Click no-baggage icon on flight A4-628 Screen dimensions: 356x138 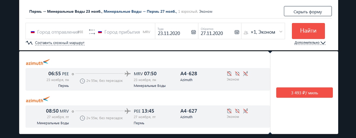[x=229, y=74]
